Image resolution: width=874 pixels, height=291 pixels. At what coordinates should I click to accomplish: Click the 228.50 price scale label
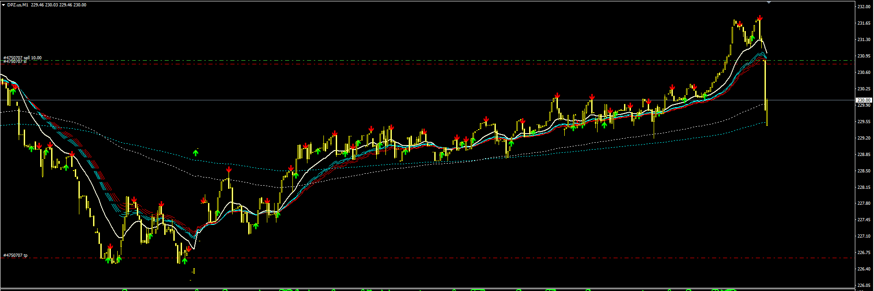[x=864, y=171]
